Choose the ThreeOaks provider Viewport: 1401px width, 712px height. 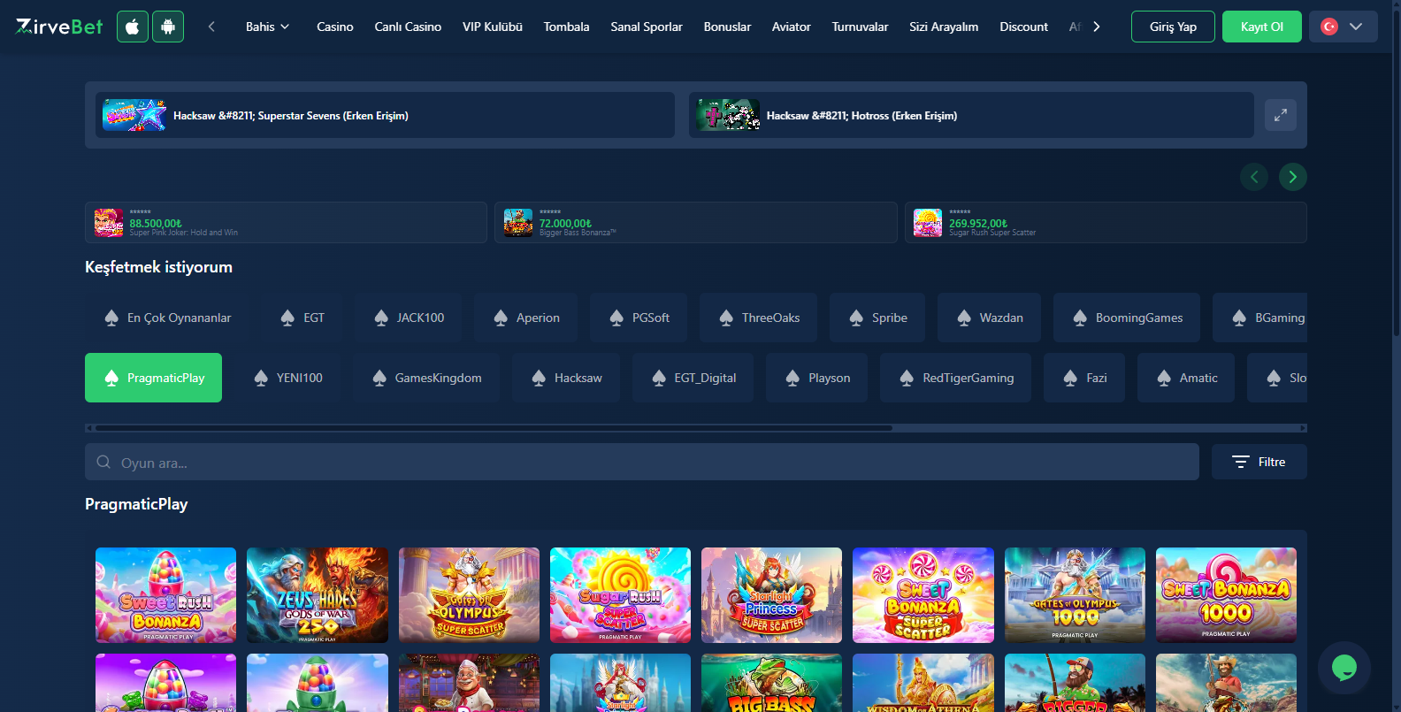(x=759, y=318)
